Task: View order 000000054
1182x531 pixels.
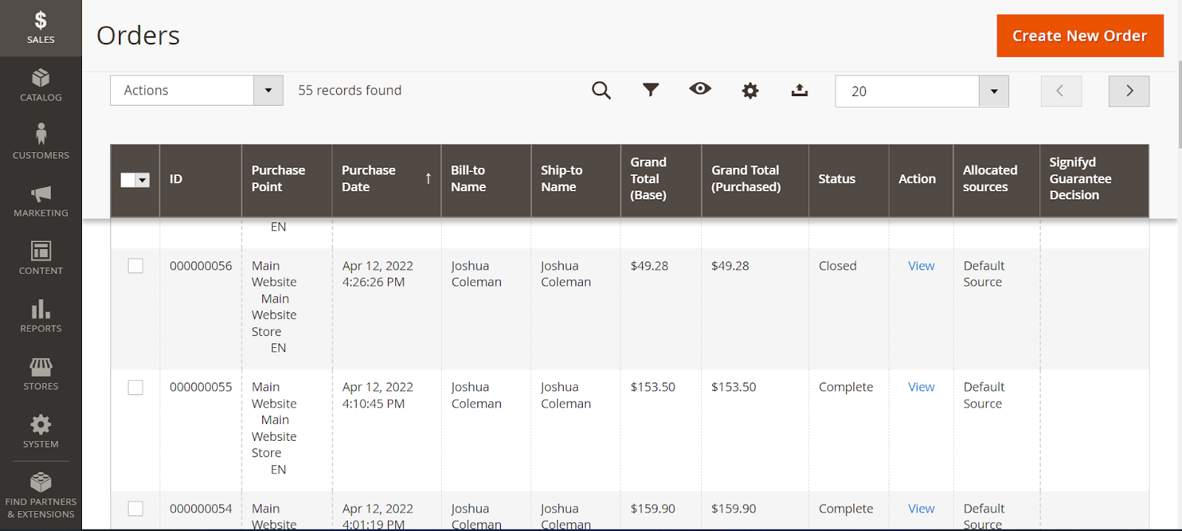Action: (921, 509)
